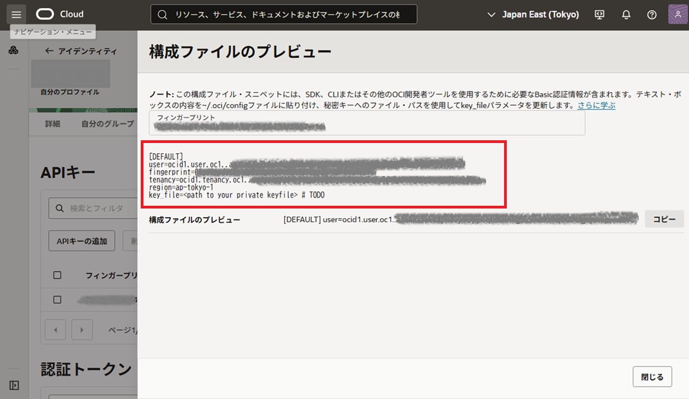Select all API keys header checkbox
Viewport: 689px width, 399px height.
point(57,275)
